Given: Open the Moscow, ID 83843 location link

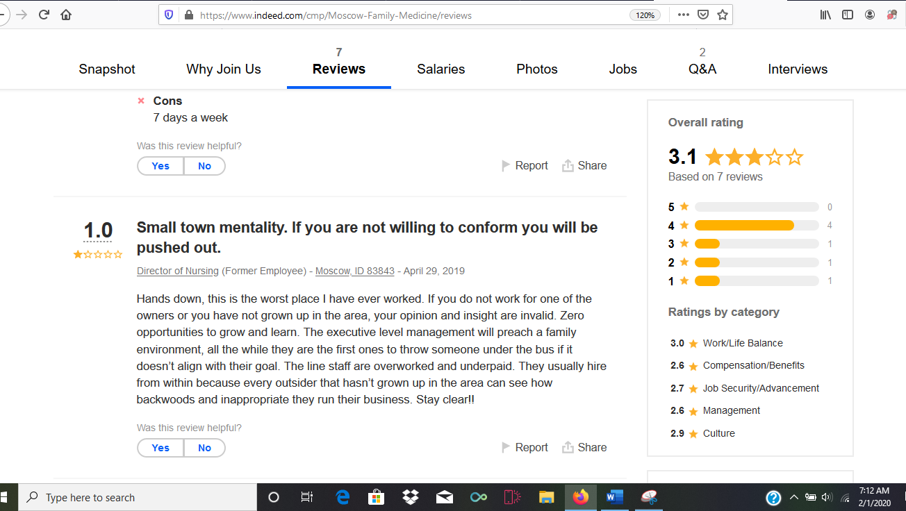Looking at the screenshot, I should (355, 271).
